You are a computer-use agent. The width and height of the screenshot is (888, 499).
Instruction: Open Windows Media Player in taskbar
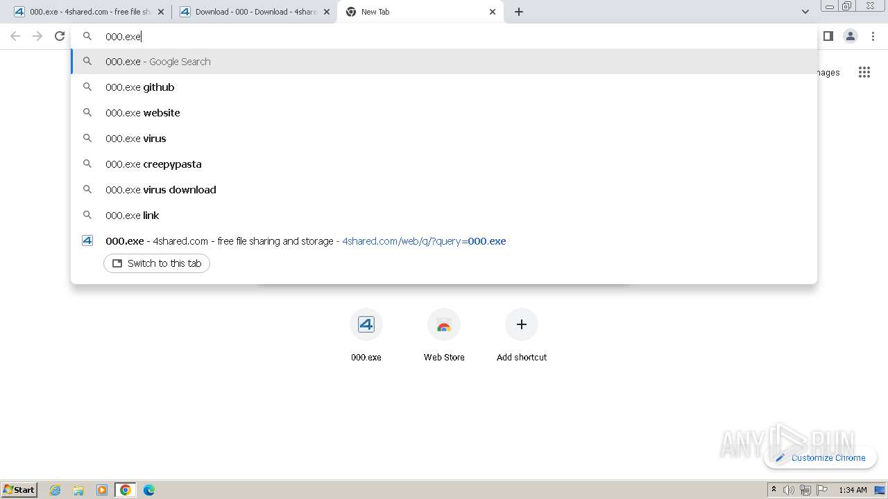[x=102, y=490]
